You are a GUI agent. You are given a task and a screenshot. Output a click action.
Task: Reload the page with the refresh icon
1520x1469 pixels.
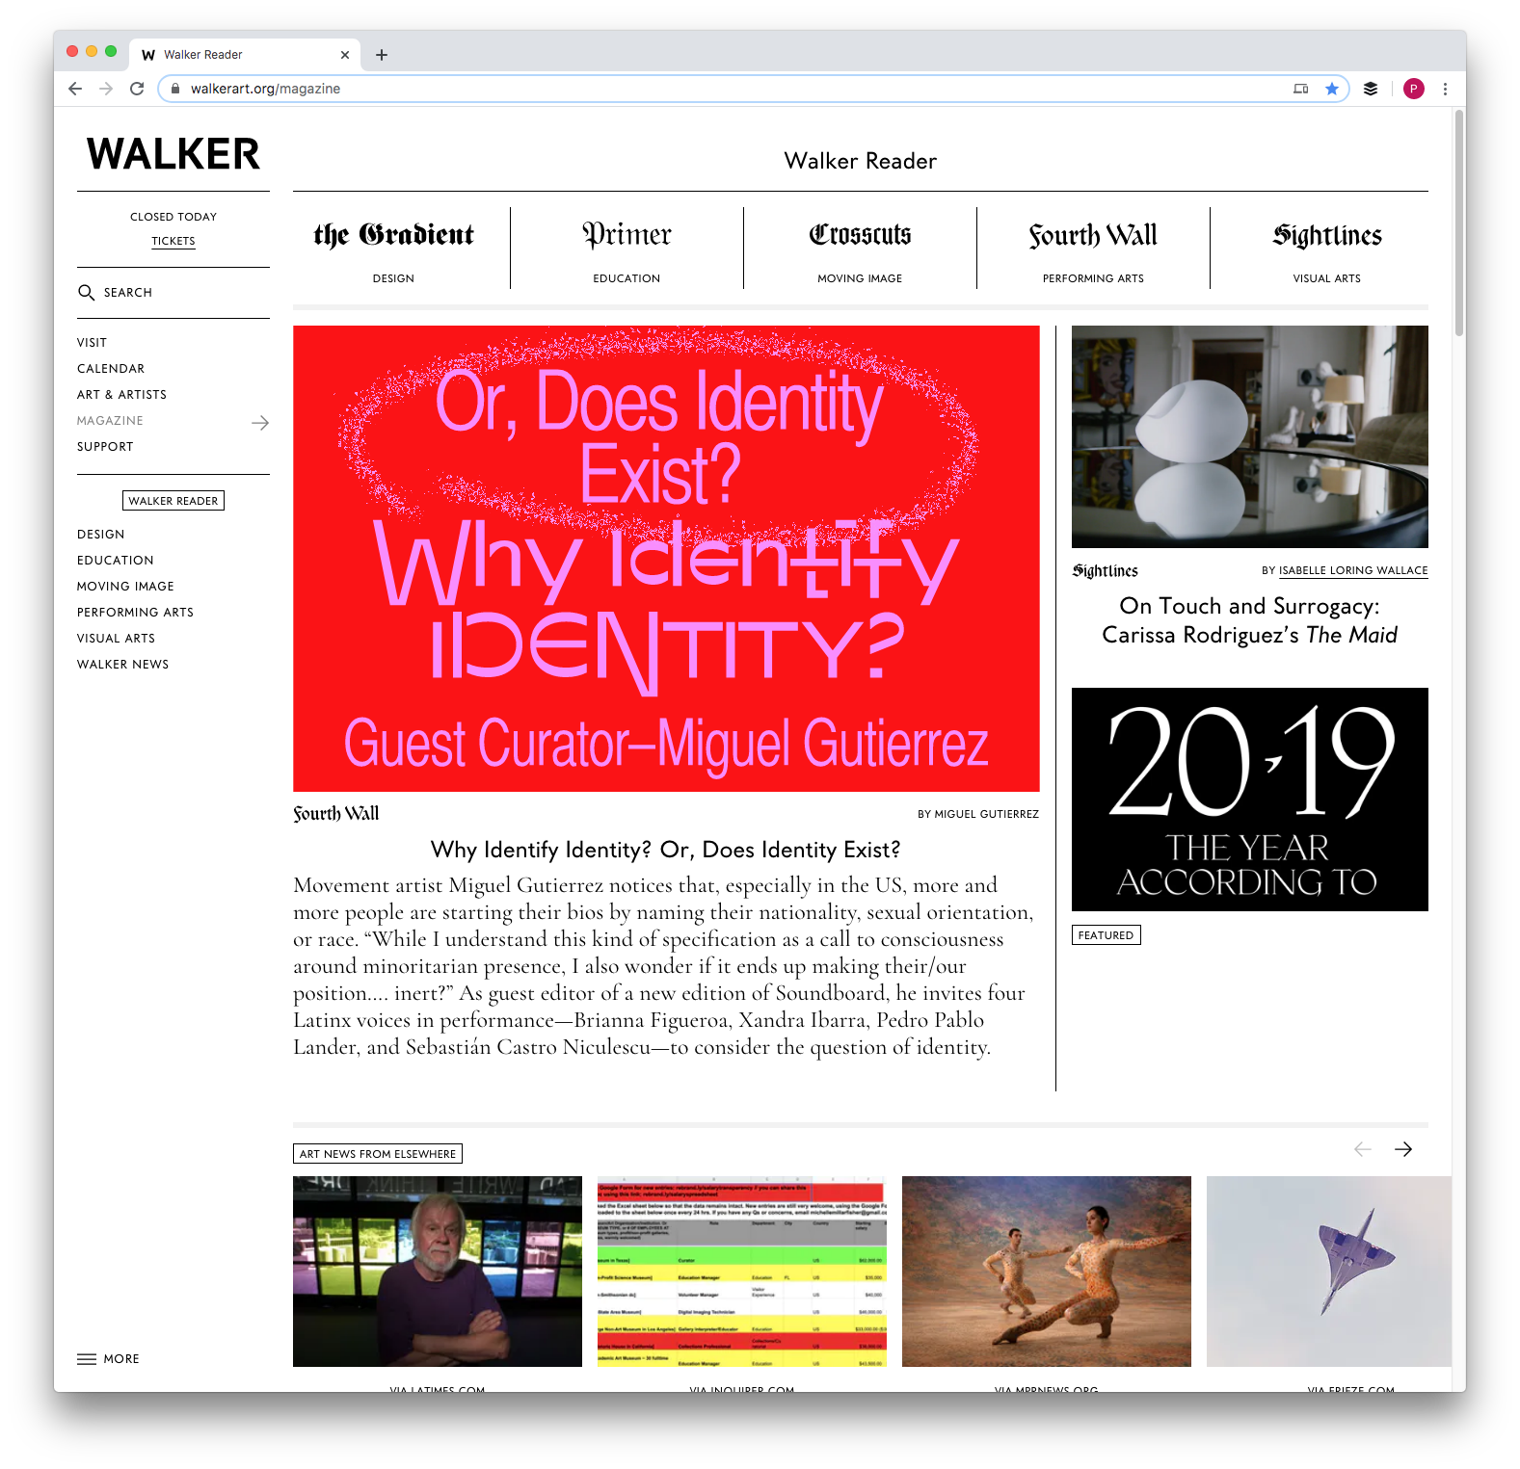[137, 89]
